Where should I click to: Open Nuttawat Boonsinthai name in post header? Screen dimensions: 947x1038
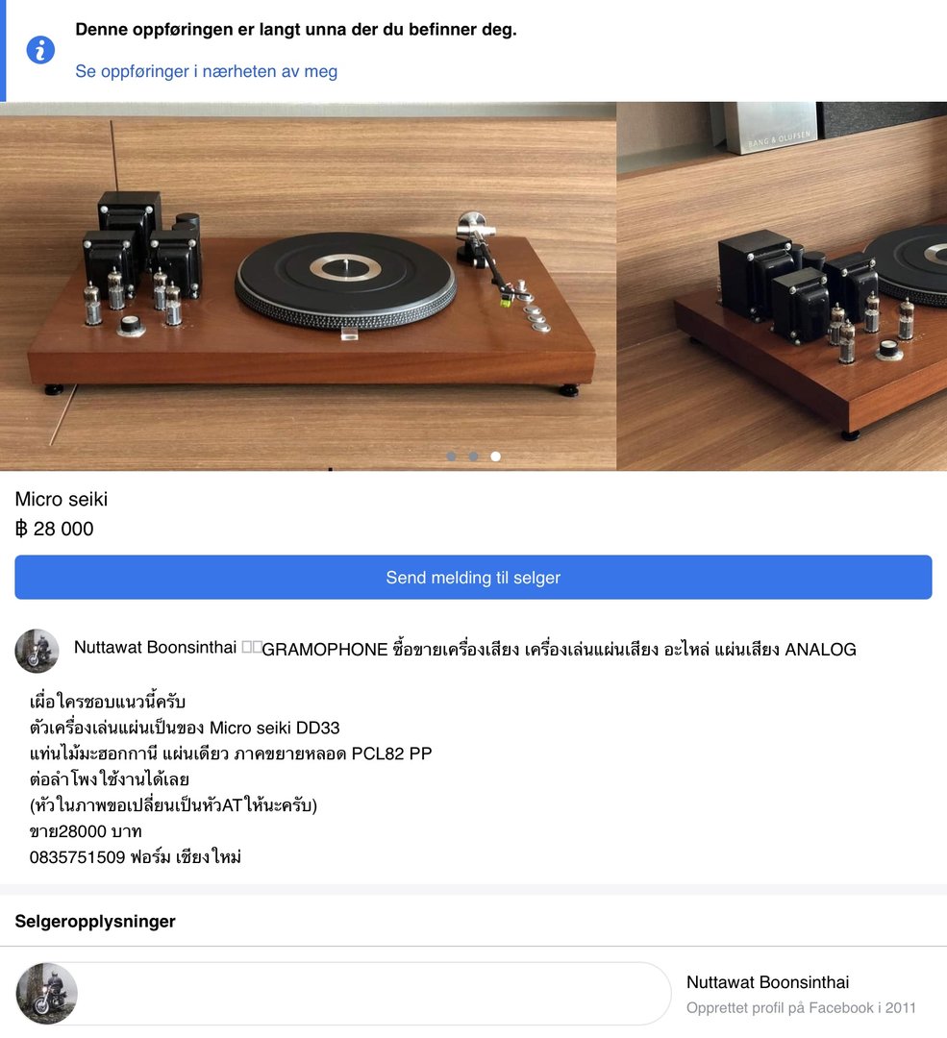coord(155,648)
